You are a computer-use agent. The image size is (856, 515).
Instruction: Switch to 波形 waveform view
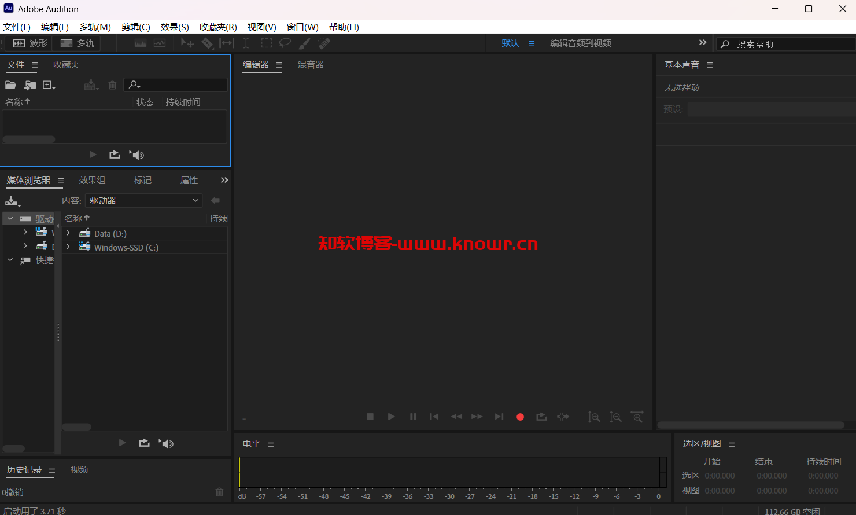pos(30,43)
